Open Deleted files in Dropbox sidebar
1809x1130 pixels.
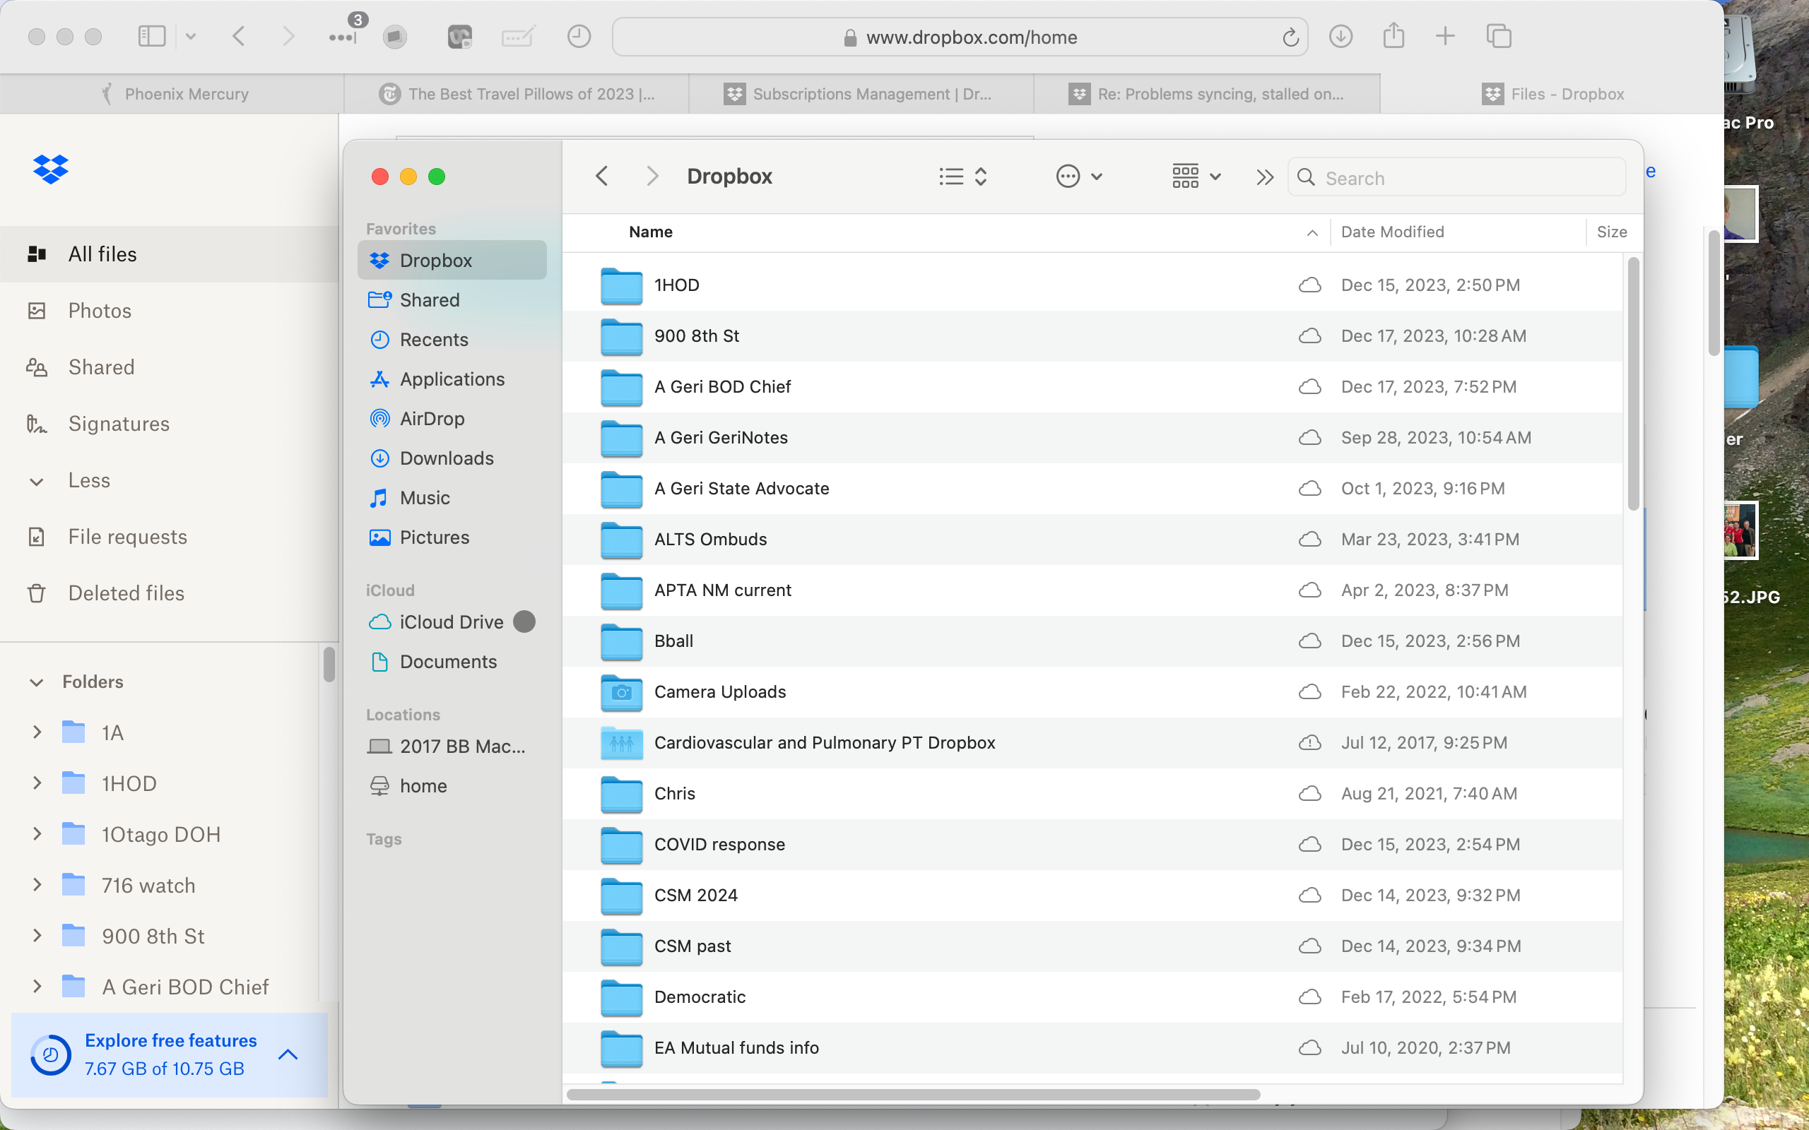tap(169, 593)
